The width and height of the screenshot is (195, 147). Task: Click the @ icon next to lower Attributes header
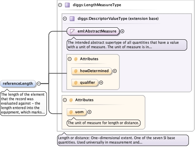pos(71,100)
